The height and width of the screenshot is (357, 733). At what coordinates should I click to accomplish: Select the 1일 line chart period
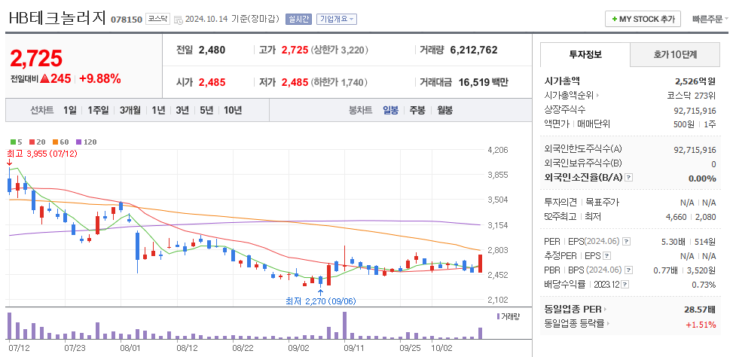[69, 111]
